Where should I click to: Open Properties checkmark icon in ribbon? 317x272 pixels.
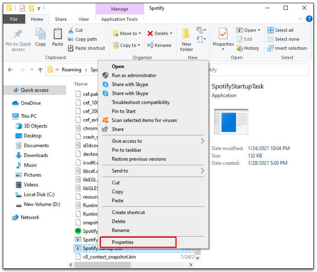(223, 34)
